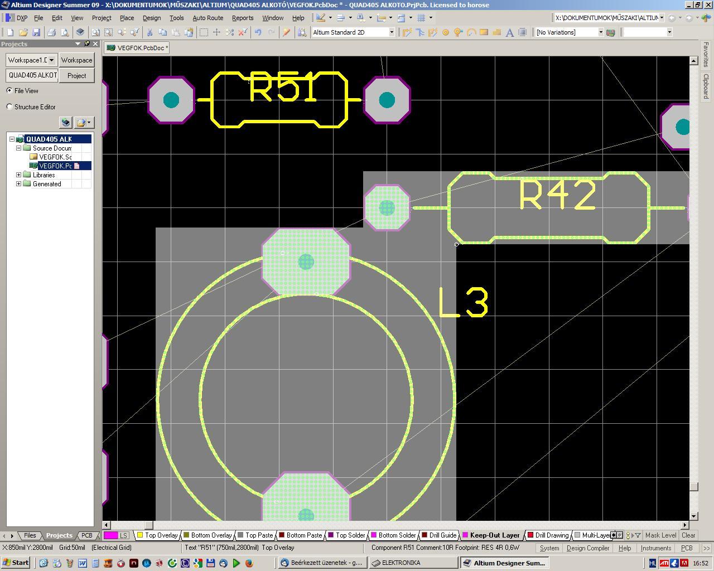Click the Workspace button

click(x=76, y=60)
